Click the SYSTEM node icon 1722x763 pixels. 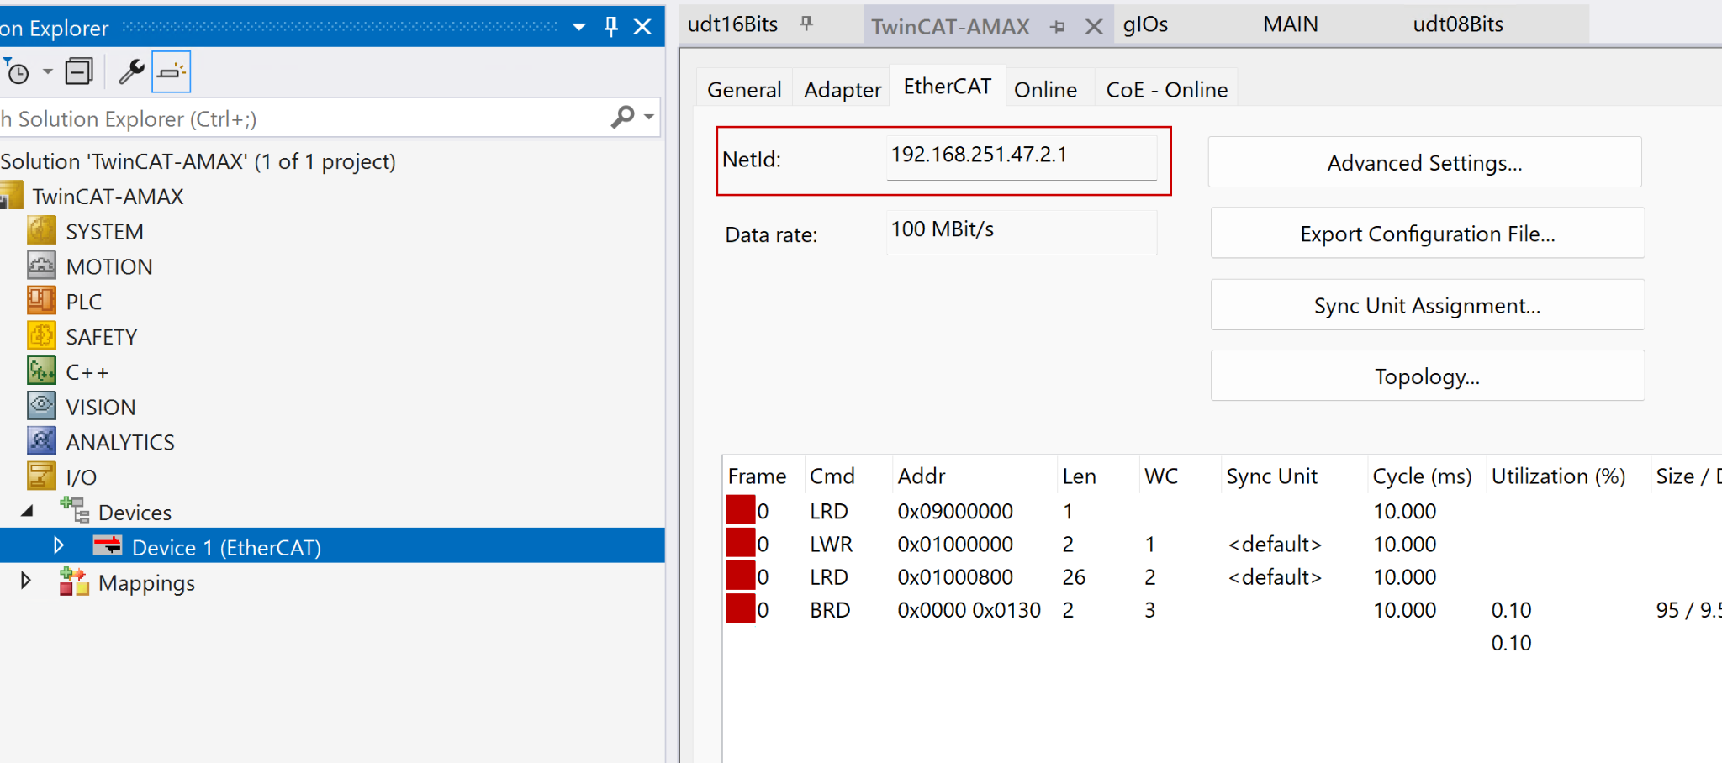tap(41, 230)
